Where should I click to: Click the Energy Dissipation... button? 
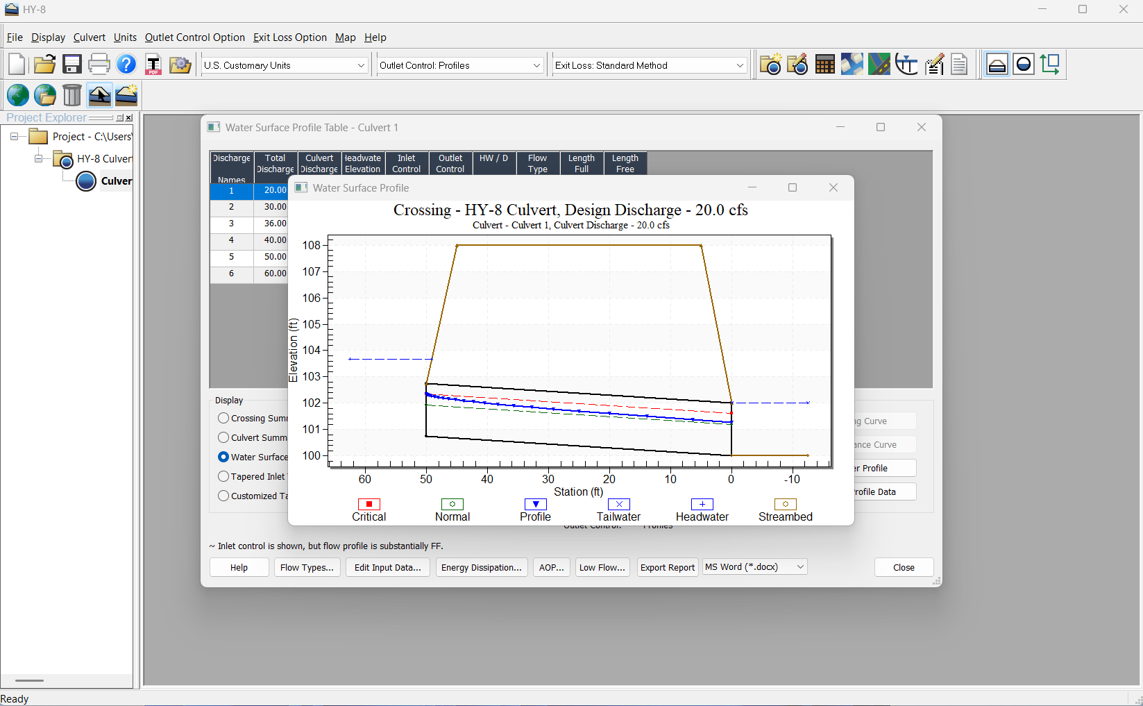click(482, 567)
